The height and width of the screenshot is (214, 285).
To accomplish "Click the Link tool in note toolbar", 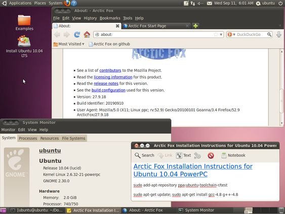I will (x=165, y=155).
